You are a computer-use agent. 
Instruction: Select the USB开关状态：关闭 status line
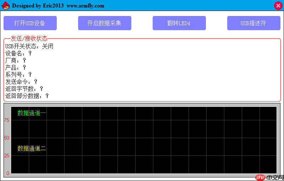(29, 46)
